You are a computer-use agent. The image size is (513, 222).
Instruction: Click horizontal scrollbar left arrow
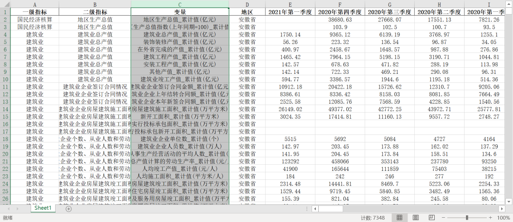315,209
